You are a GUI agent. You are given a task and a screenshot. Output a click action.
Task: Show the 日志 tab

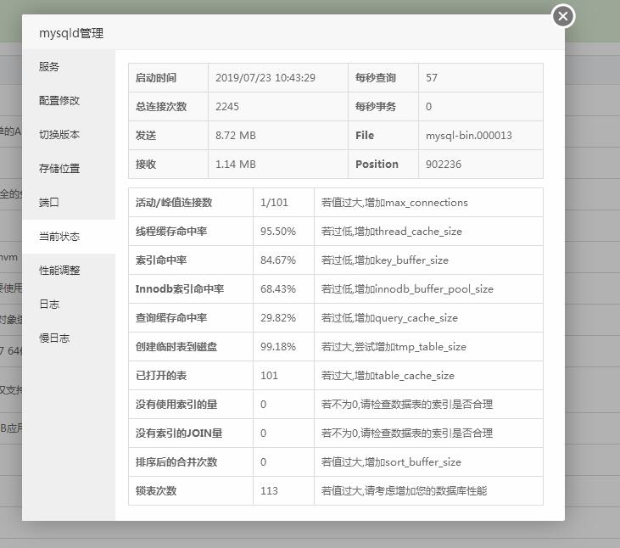pyautogui.click(x=49, y=305)
